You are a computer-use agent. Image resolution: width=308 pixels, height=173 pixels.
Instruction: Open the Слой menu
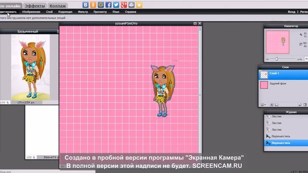click(x=49, y=12)
